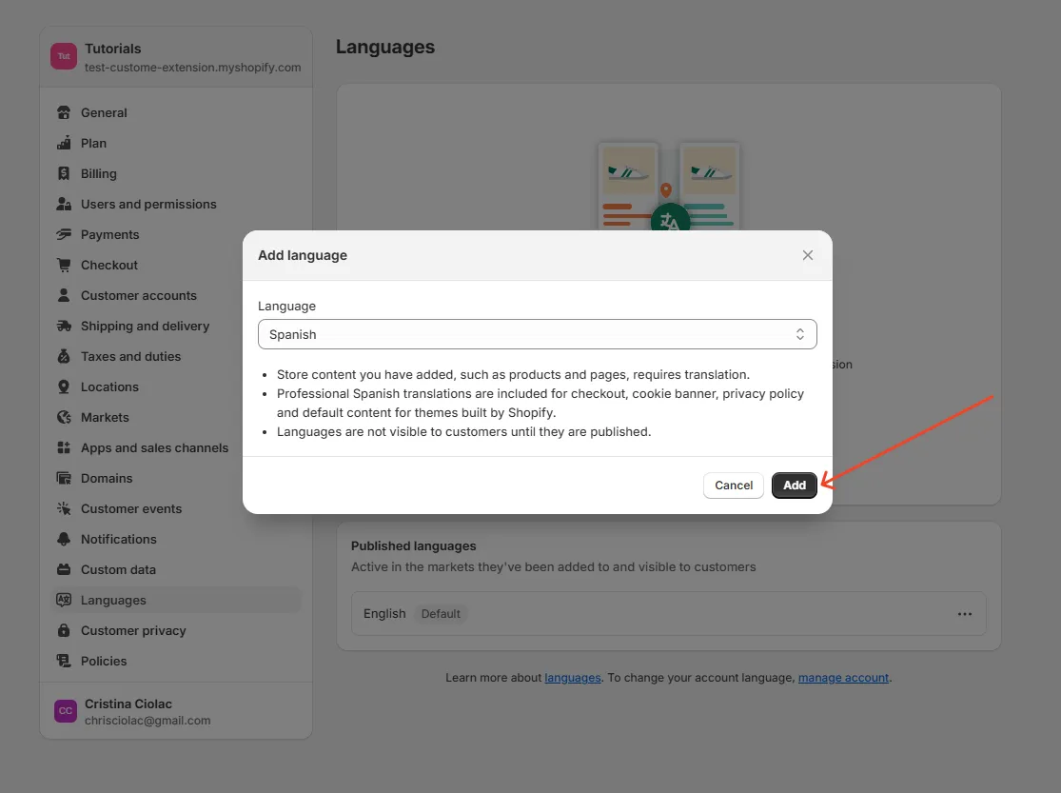
Task: Expand the Spanish language selector chevron
Action: coord(798,334)
